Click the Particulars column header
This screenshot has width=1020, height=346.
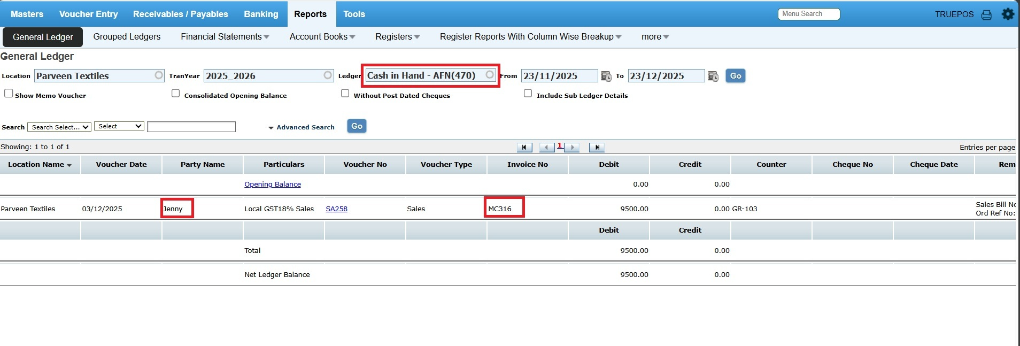284,165
